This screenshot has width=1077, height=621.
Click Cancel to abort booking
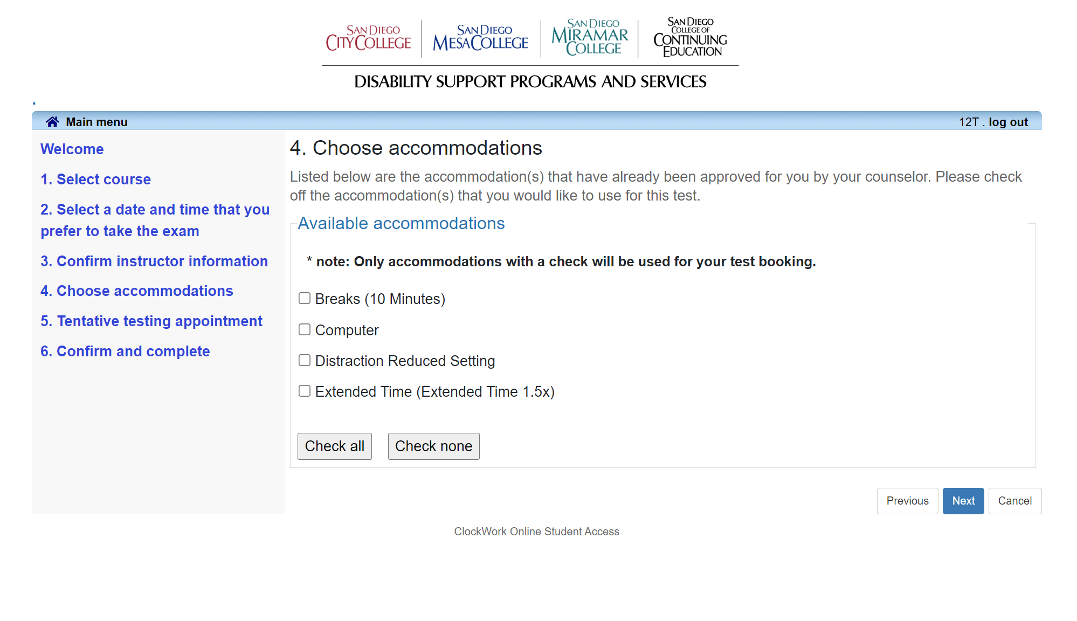pos(1015,500)
